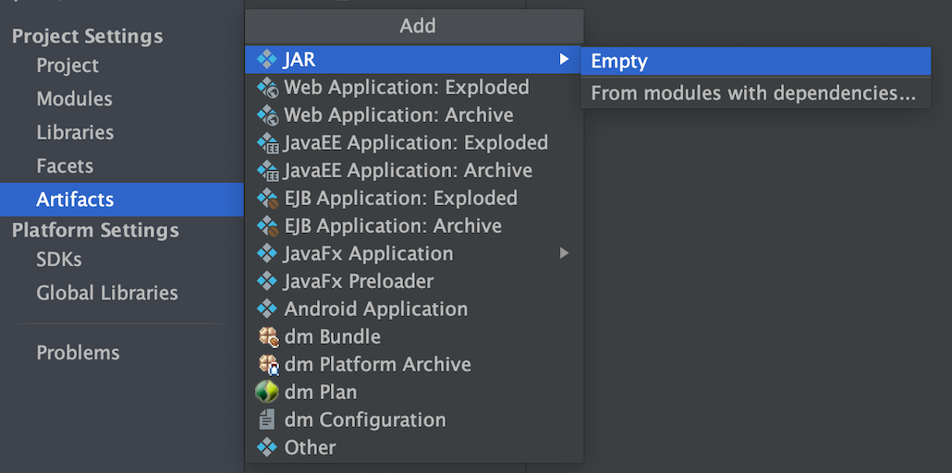The image size is (952, 473).
Task: Pick Other artifact type
Action: (x=310, y=448)
